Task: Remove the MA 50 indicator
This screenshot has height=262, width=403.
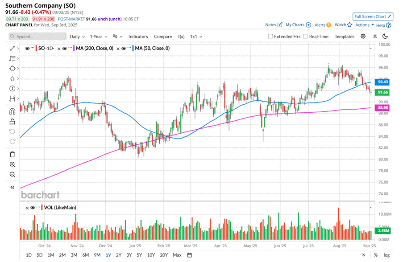Action: click(118, 49)
